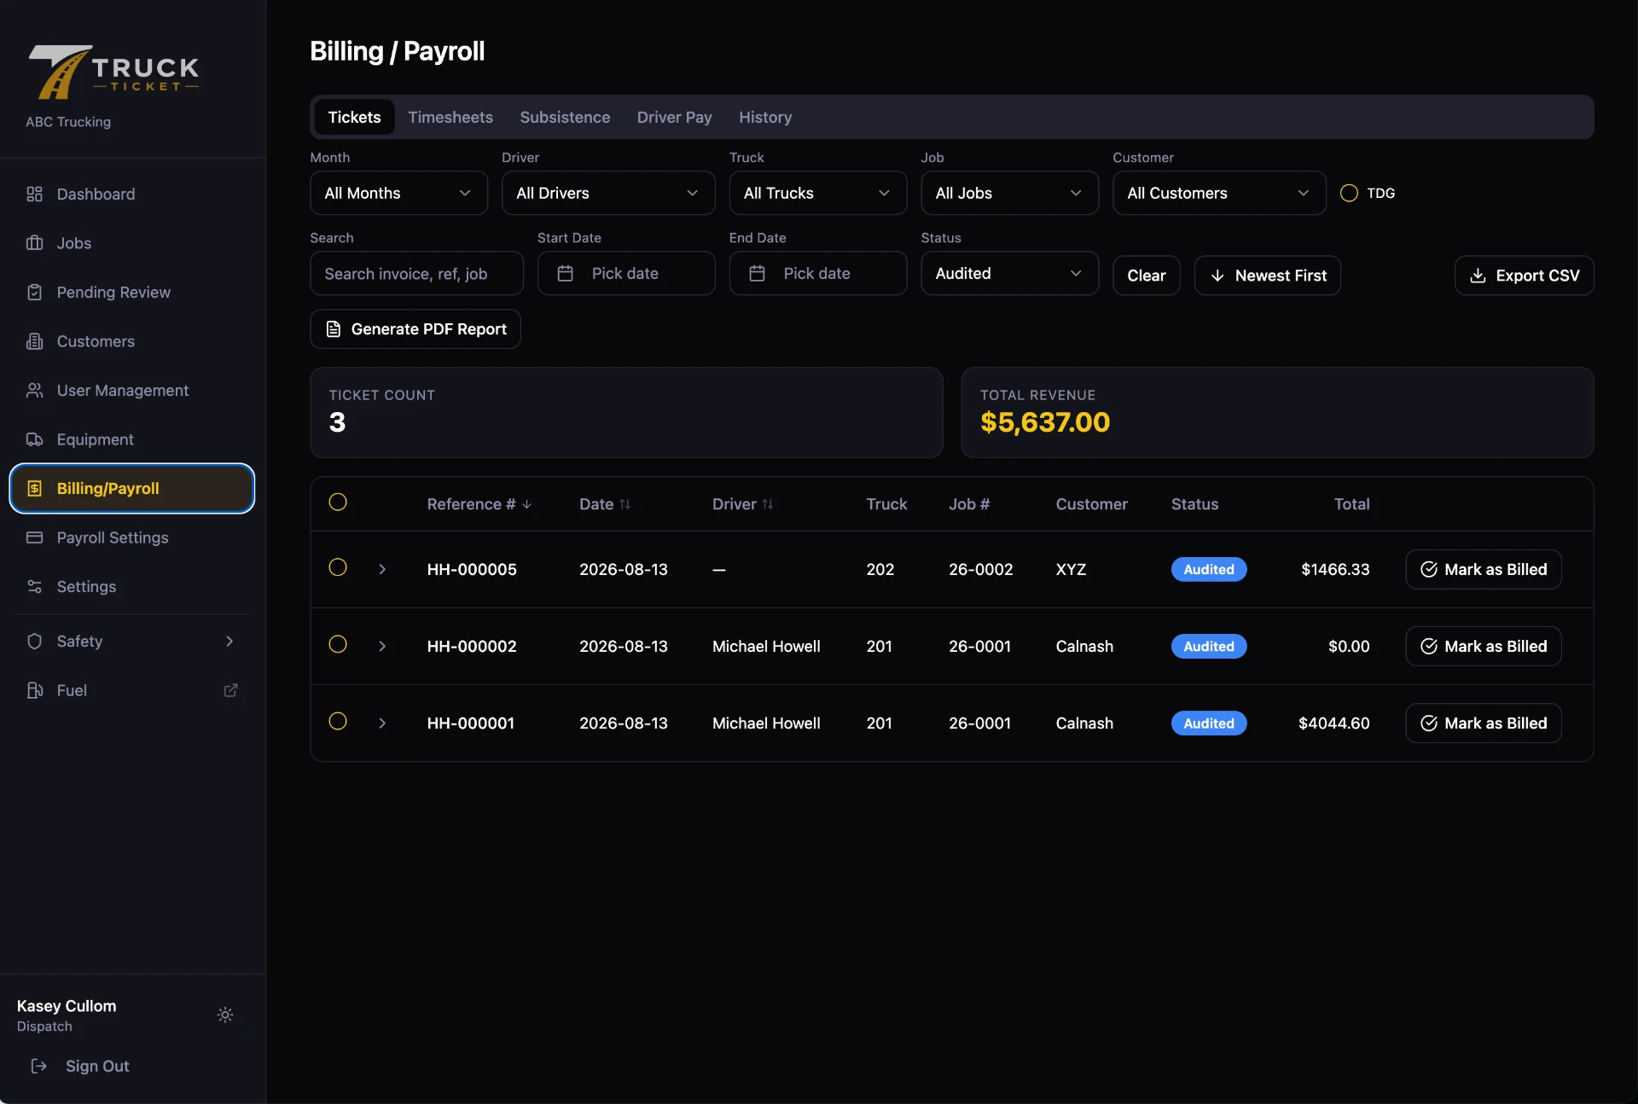Select all tickets with header checkbox
This screenshot has height=1104, width=1638.
(338, 502)
